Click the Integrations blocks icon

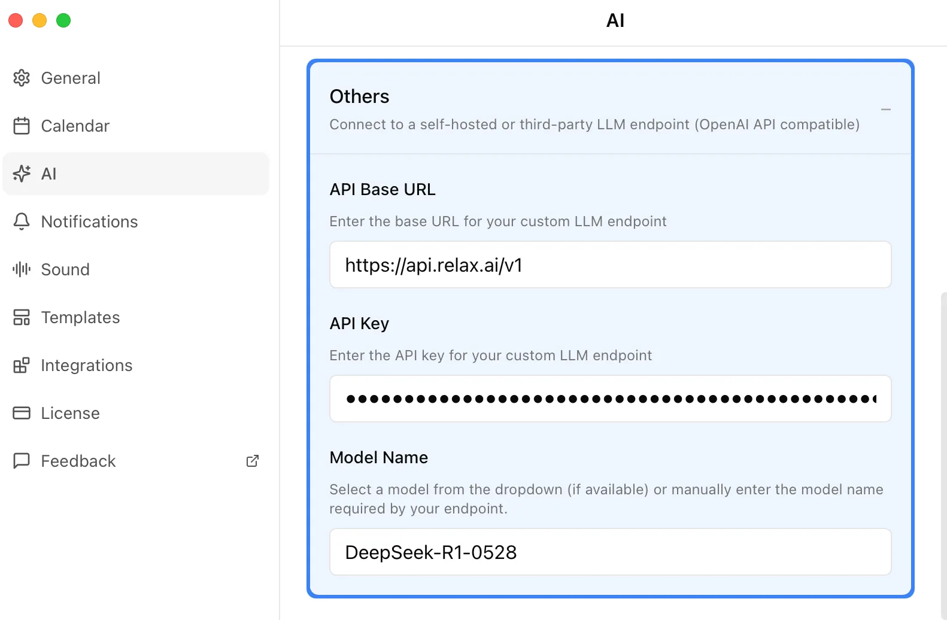[x=22, y=365]
